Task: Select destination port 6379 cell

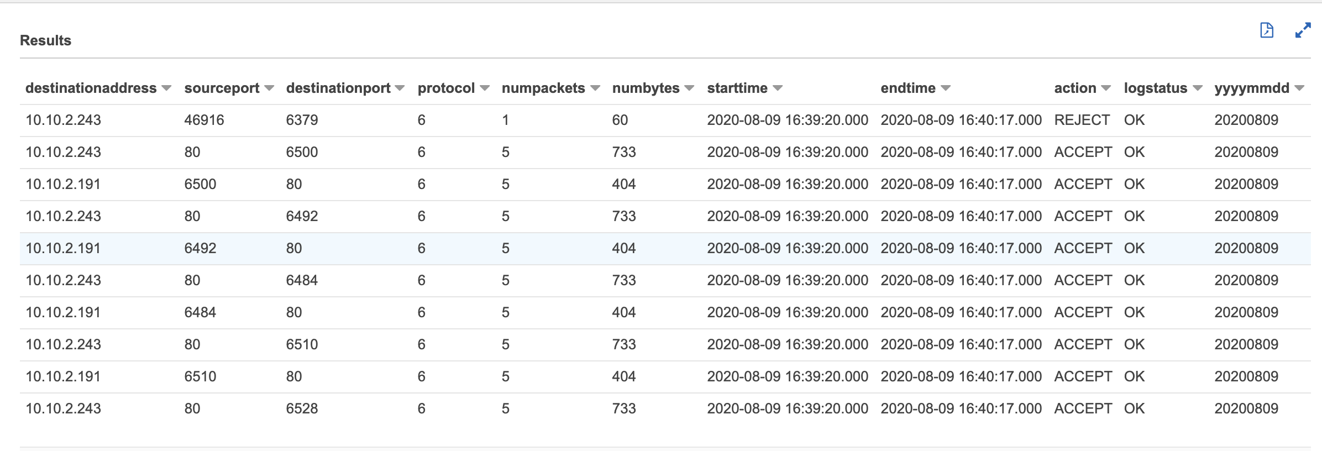Action: click(x=302, y=120)
